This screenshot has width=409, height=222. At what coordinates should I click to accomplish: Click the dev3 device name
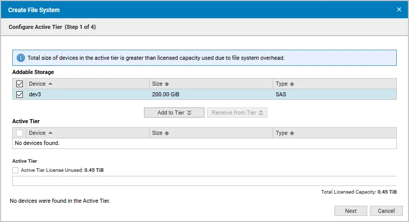tap(35, 94)
